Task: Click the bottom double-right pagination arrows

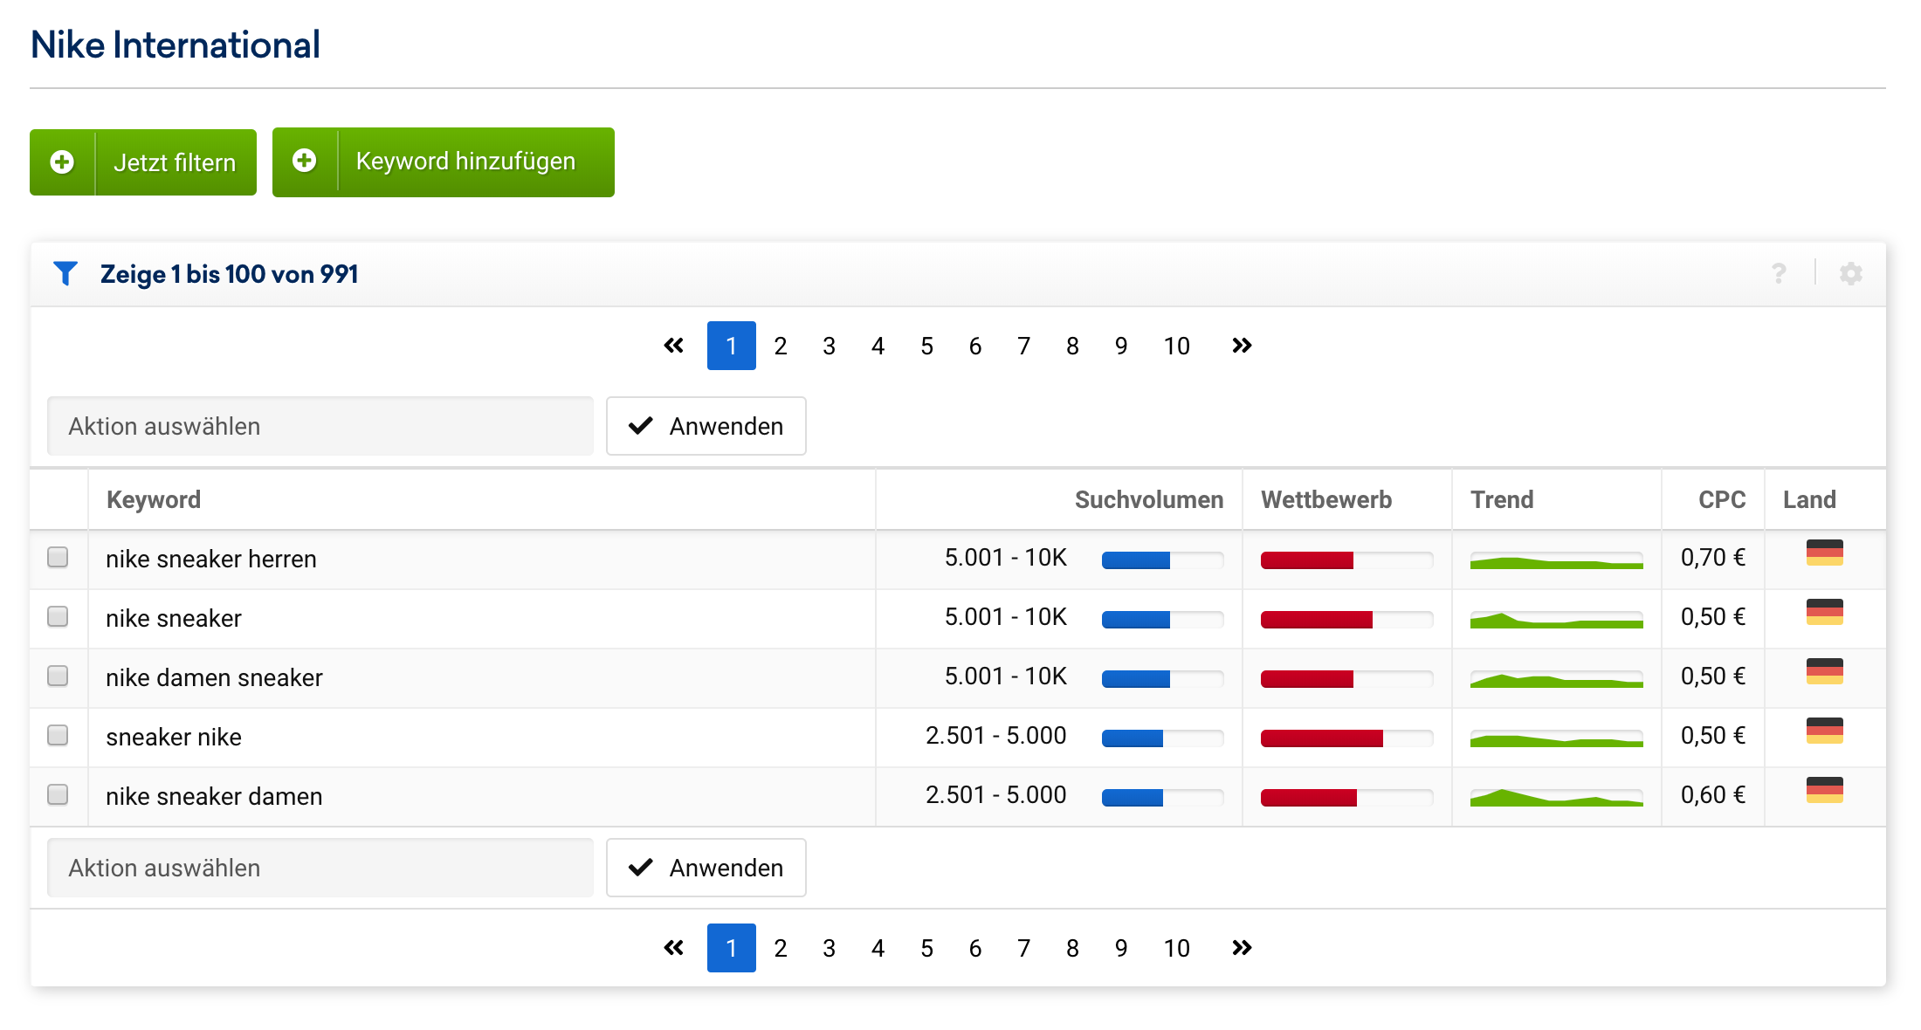Action: [x=1242, y=948]
